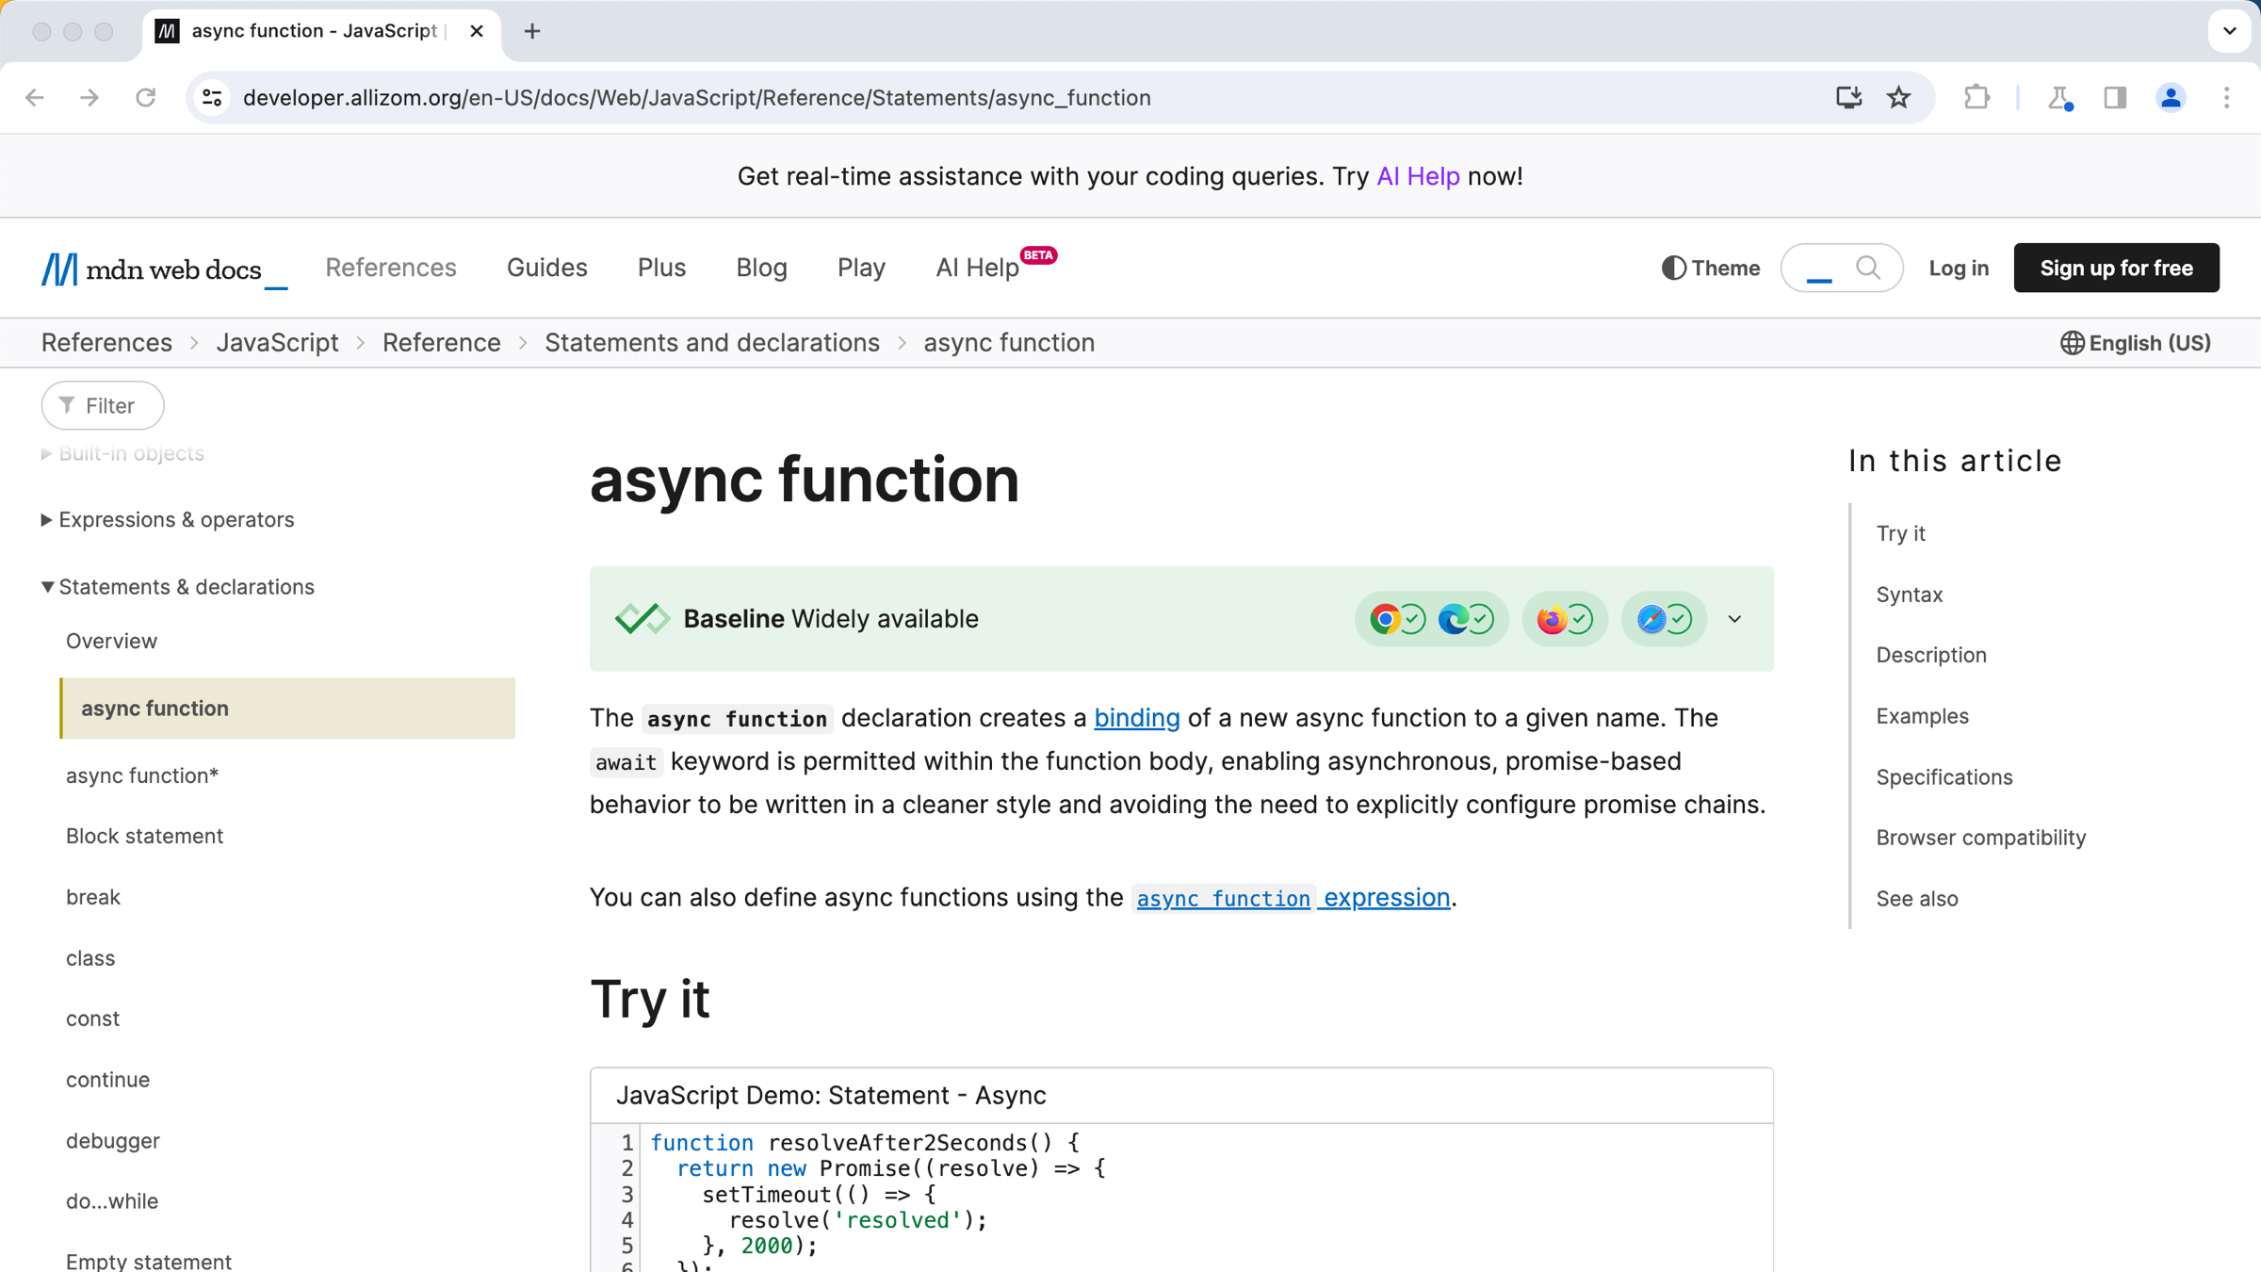Click the Sign up for free button

[2116, 268]
